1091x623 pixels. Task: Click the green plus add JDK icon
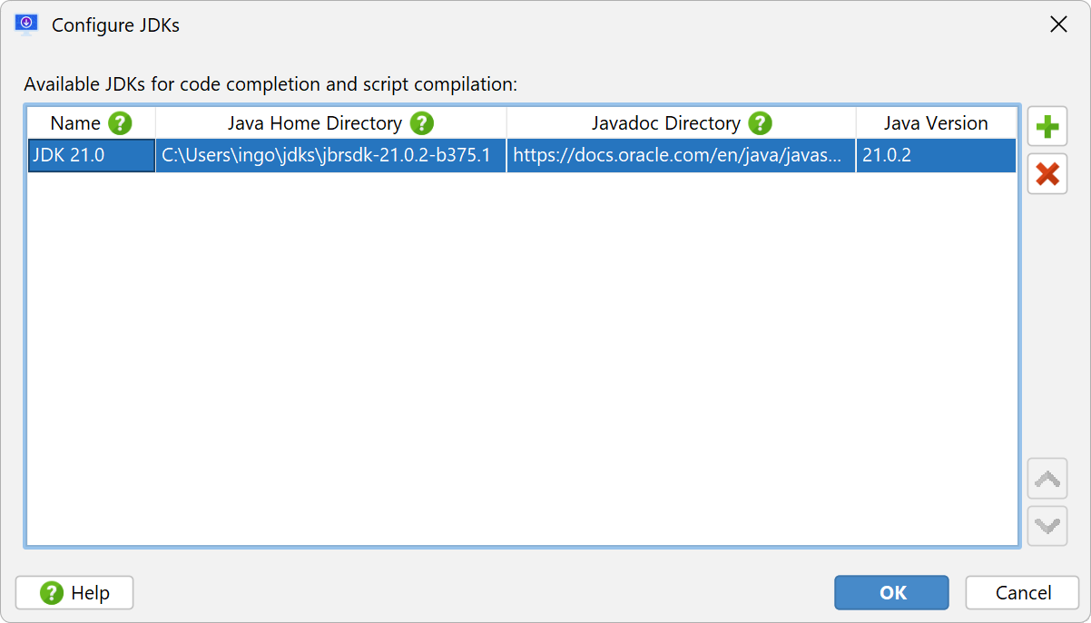tap(1047, 126)
